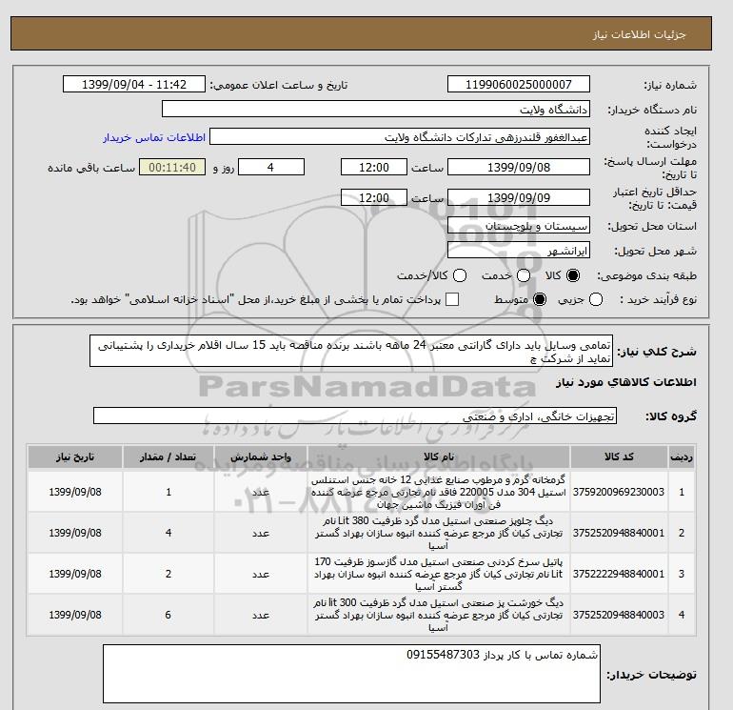Click the دیگ خورشت پز item name
The height and width of the screenshot is (710, 733).
tap(439, 615)
